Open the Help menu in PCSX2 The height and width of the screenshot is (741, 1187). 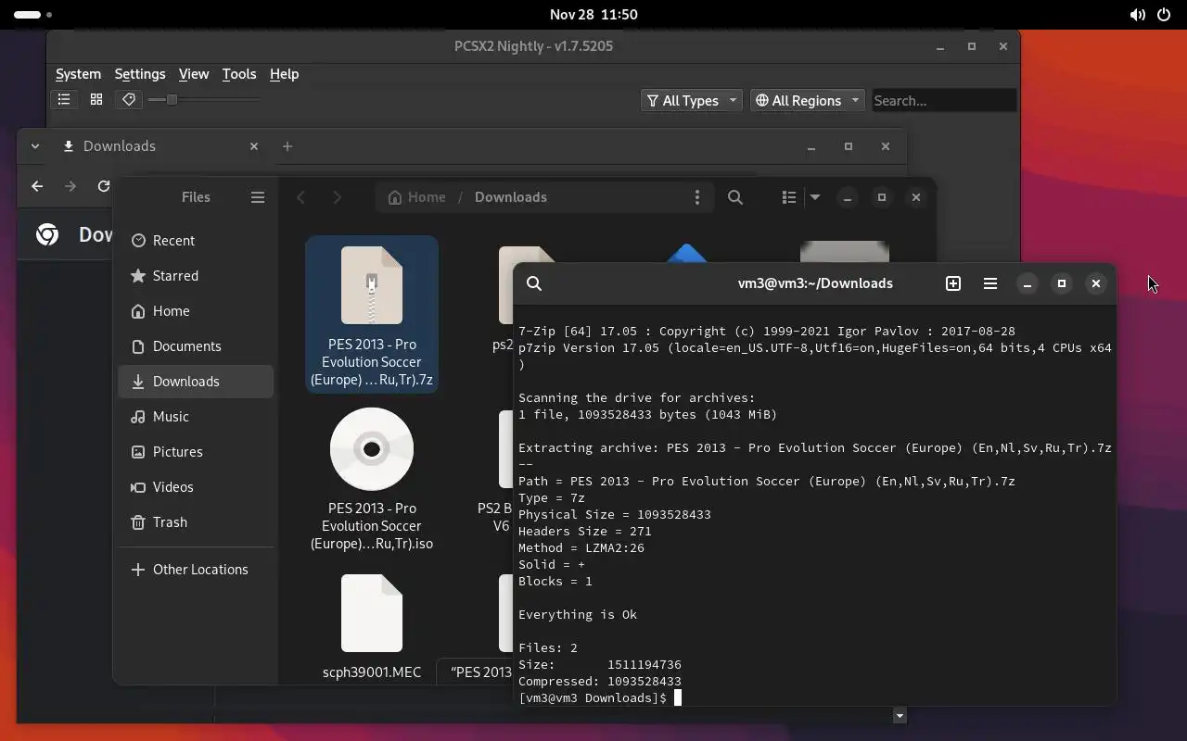tap(284, 74)
